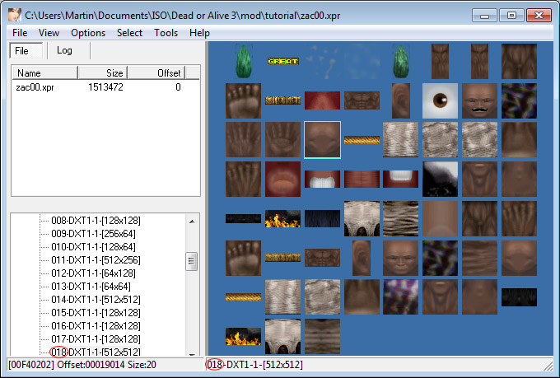This screenshot has width=560, height=378.
Task: Select the dark blue hair texture thumbnail
Action: point(322,218)
